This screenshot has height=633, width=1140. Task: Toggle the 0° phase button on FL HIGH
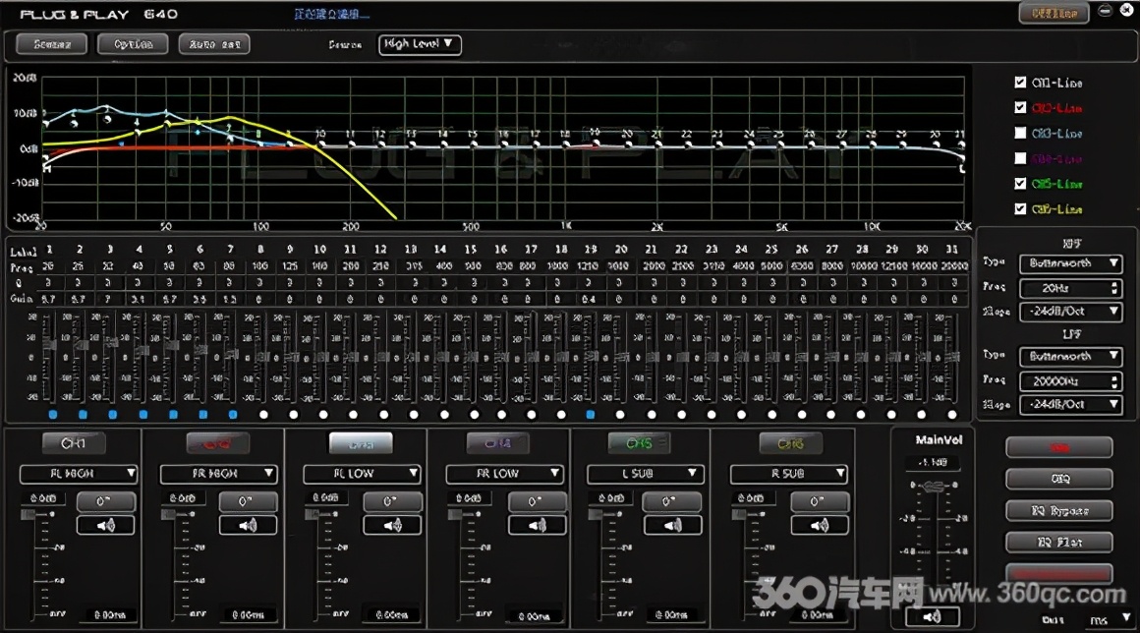(105, 501)
